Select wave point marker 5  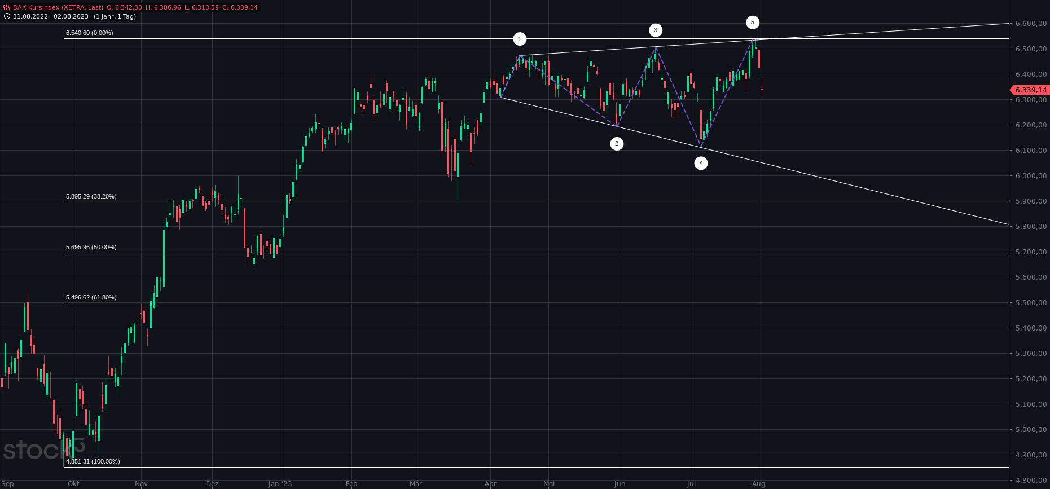pos(752,23)
